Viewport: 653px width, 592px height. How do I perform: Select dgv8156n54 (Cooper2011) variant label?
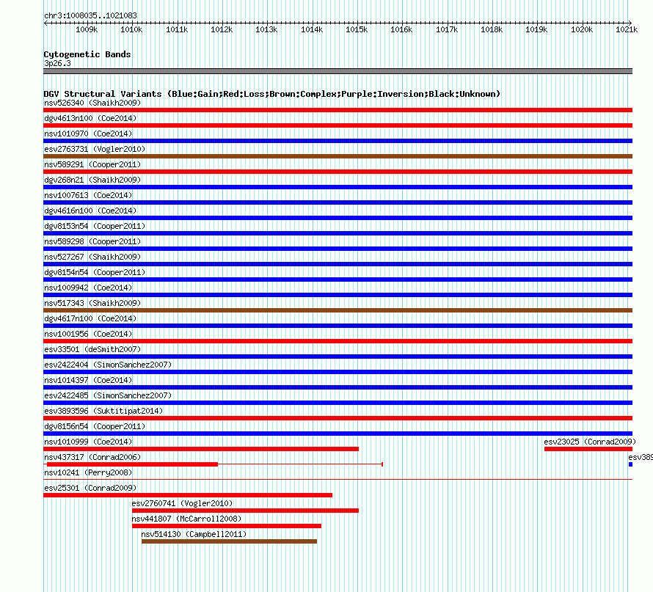coord(95,426)
